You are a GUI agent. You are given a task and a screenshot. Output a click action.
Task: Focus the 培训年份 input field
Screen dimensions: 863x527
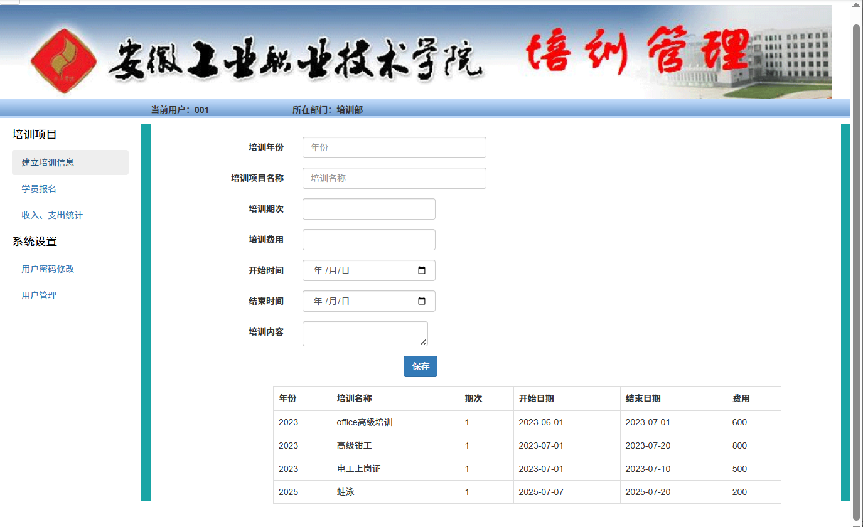pos(394,147)
